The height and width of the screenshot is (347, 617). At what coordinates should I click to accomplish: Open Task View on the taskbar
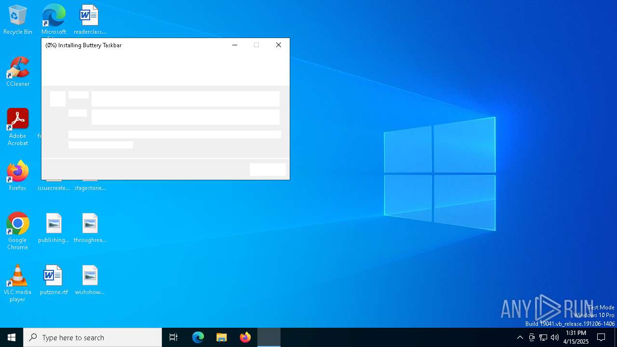174,337
